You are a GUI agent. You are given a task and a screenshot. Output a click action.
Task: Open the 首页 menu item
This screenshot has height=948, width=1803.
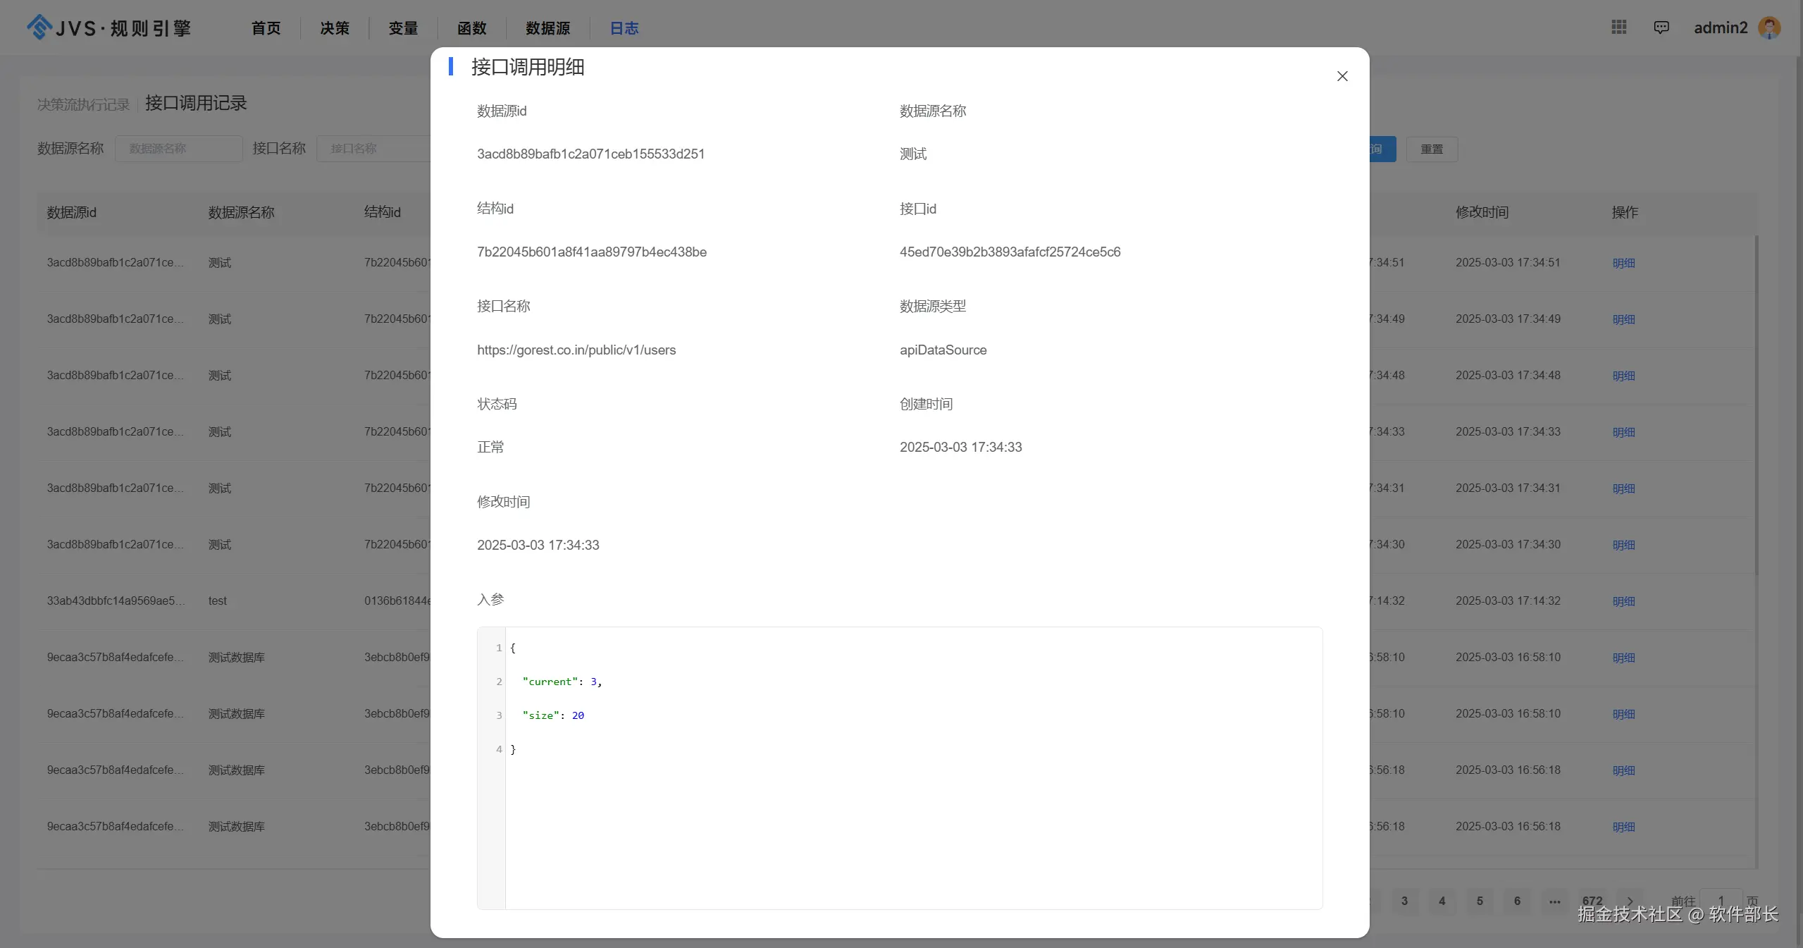point(266,28)
